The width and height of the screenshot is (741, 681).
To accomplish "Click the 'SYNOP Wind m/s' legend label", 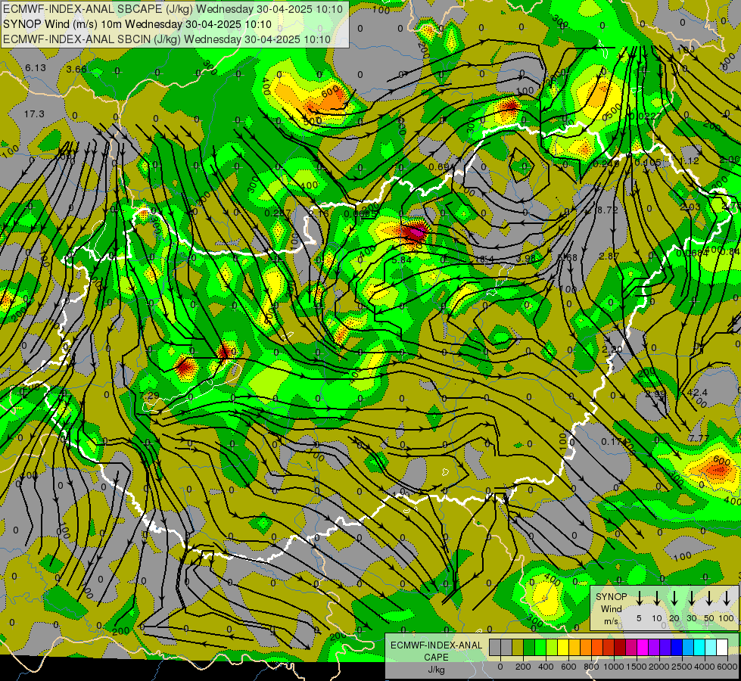I will click(x=611, y=608).
